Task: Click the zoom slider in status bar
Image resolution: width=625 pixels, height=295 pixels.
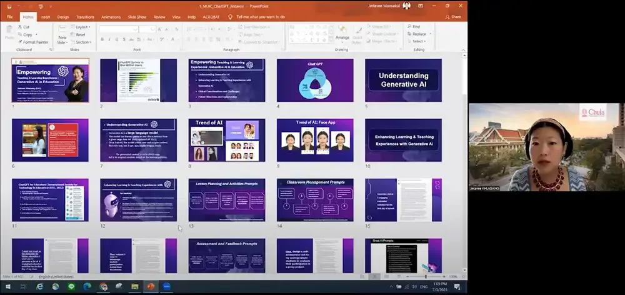Action: click(426, 276)
